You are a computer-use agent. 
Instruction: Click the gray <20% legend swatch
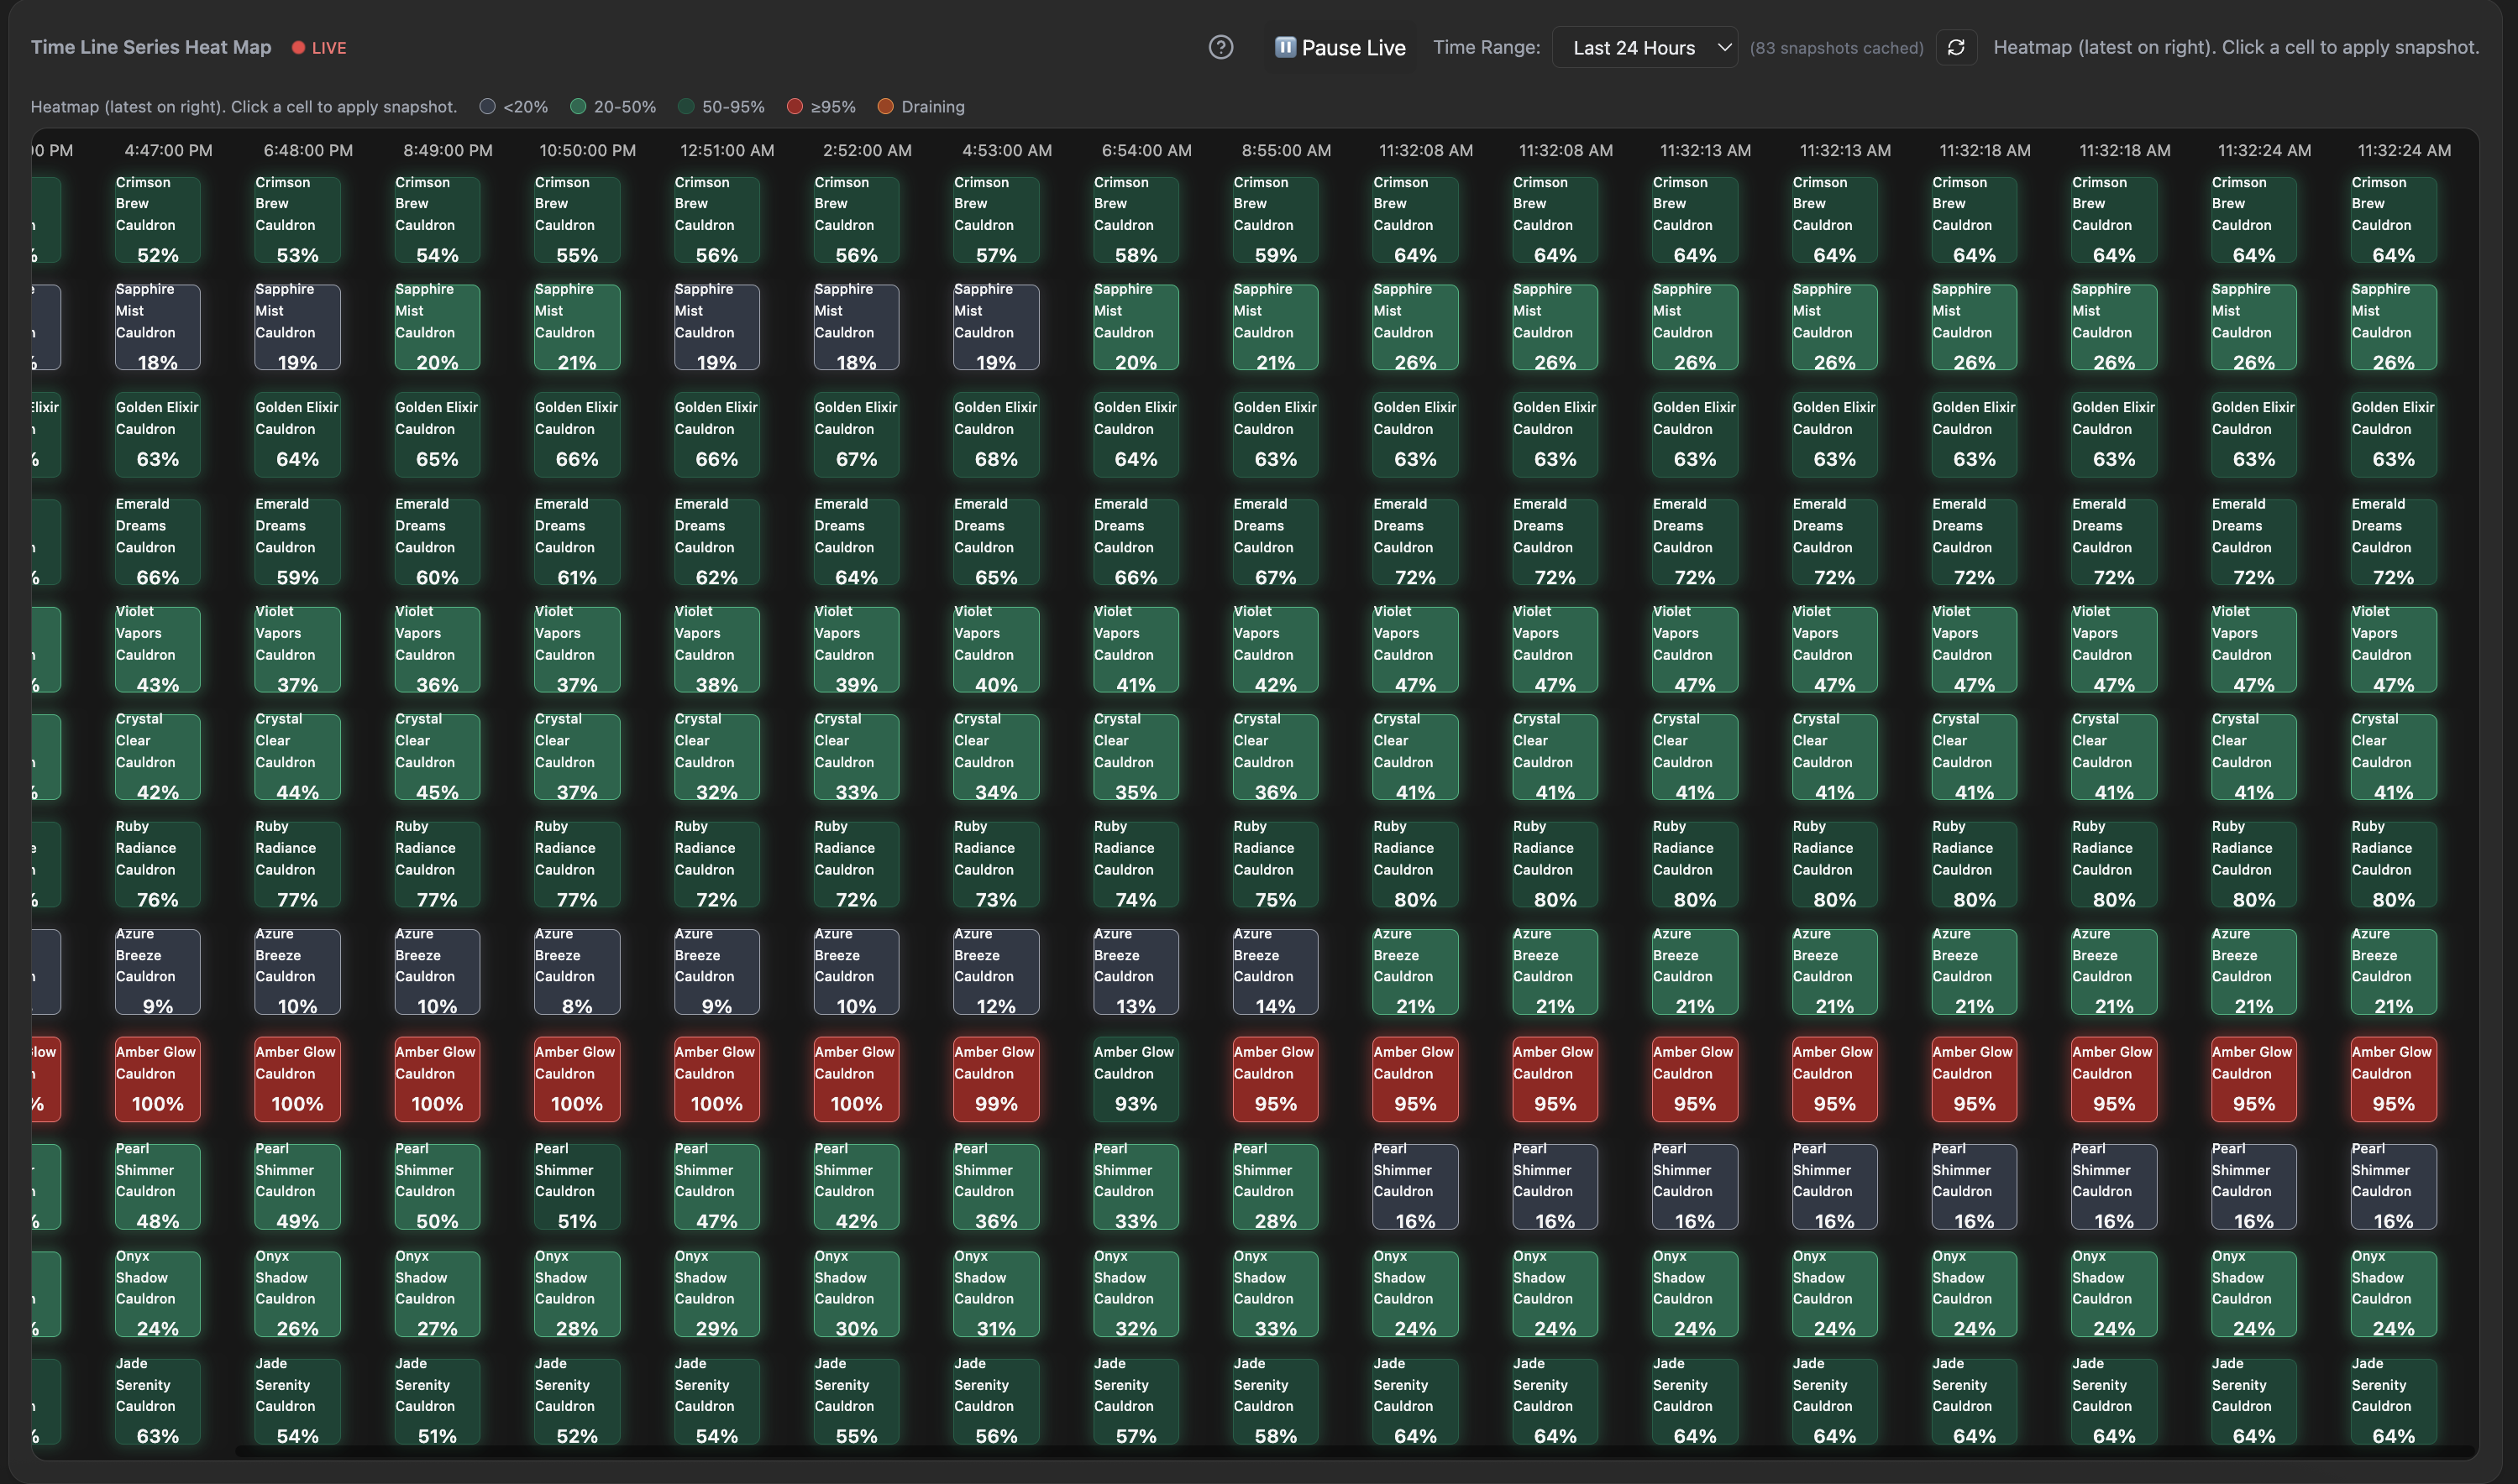pyautogui.click(x=487, y=106)
